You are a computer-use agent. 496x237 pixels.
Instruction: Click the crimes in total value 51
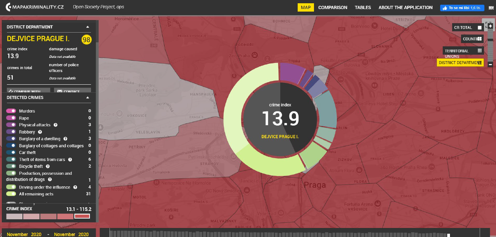click(10, 77)
